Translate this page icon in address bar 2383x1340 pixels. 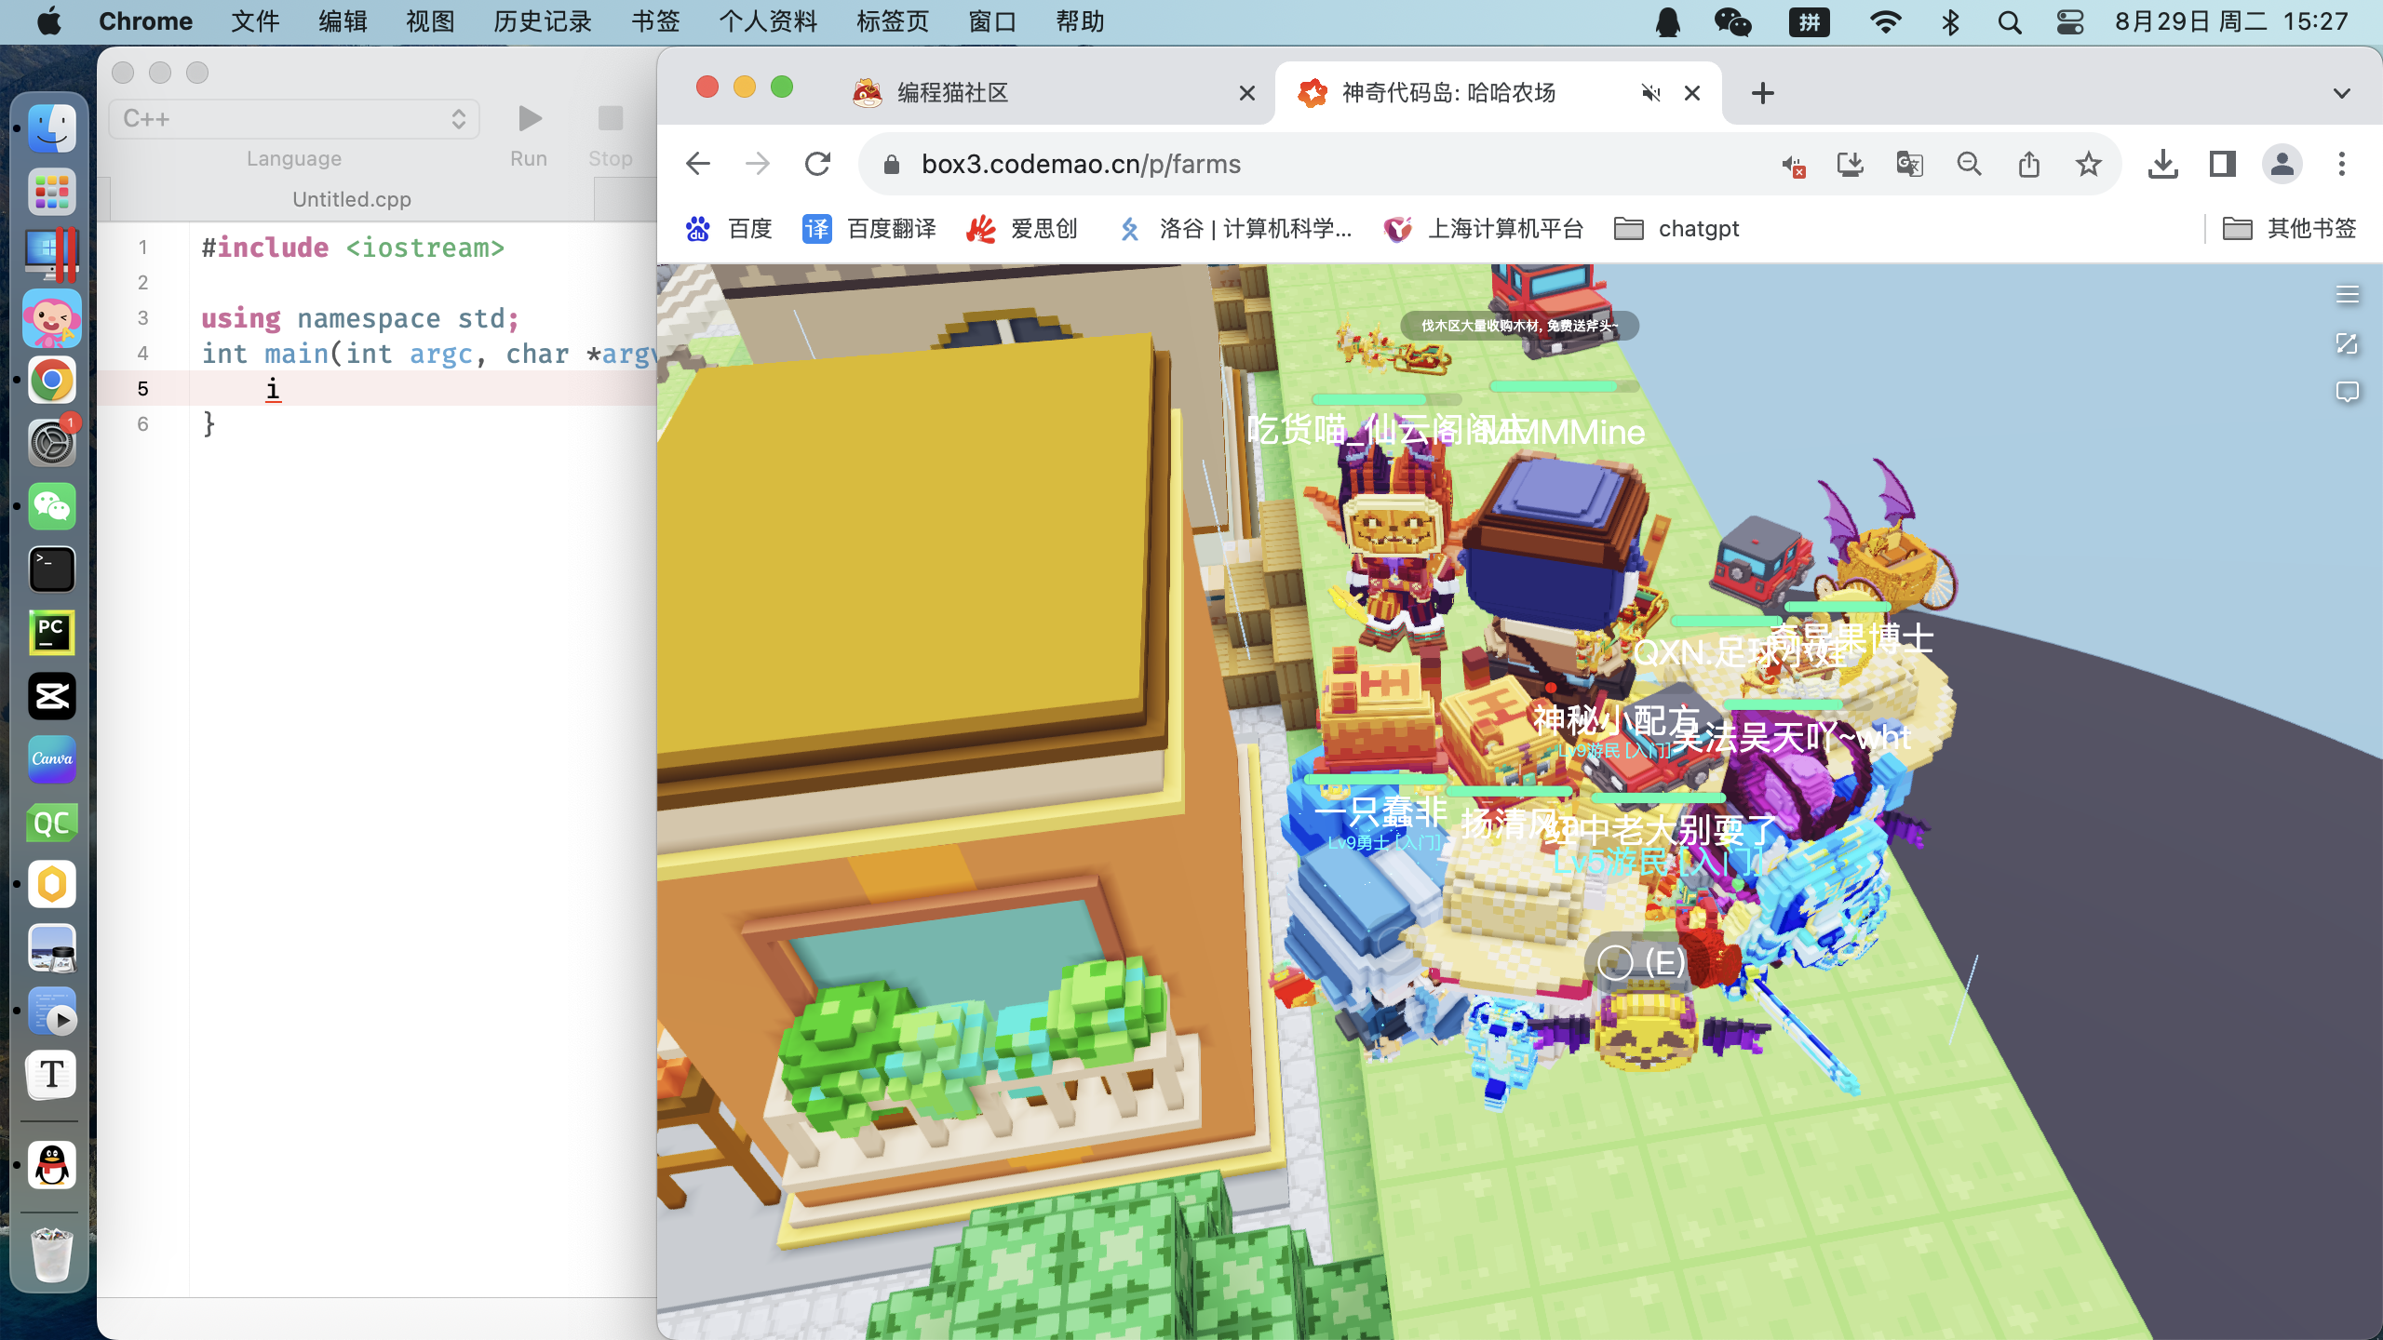point(1910,165)
